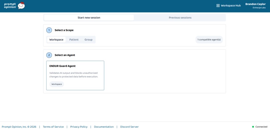Select the Group scope option
Screen dimensions: 270x131
point(88,40)
